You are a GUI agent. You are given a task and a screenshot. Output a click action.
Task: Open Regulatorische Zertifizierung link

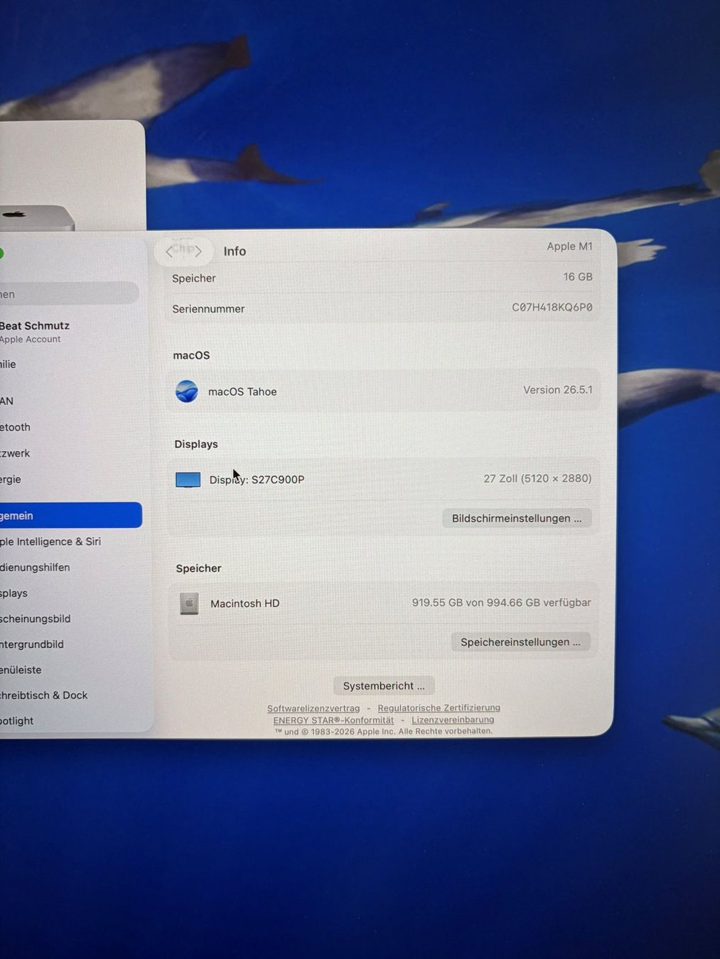click(x=439, y=708)
